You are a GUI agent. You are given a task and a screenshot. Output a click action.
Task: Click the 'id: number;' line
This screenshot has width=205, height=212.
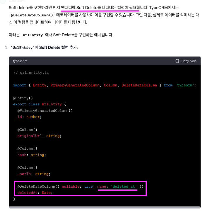[30, 117]
